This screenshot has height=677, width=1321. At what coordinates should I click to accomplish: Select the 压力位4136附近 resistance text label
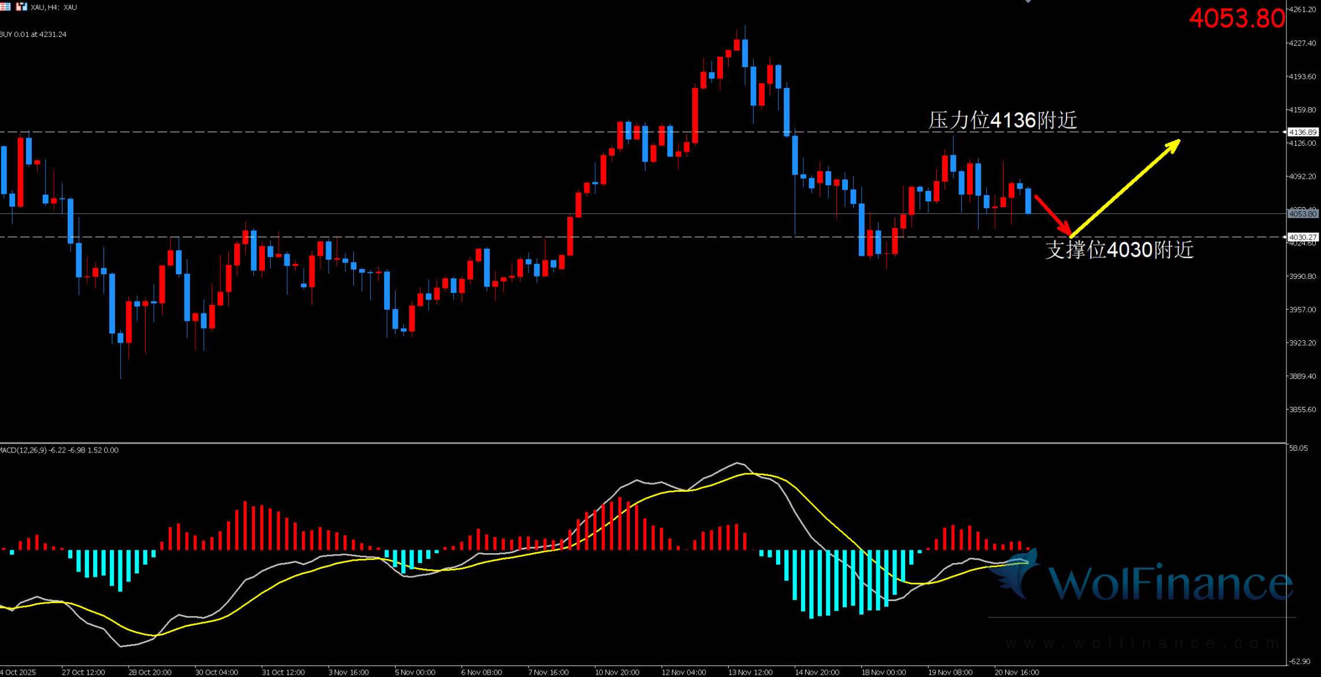coord(1003,120)
